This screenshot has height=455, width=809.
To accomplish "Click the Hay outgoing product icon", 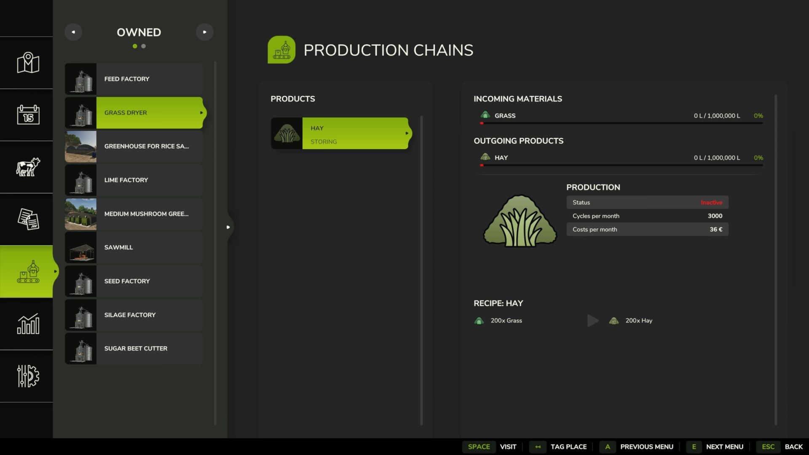I will [485, 157].
